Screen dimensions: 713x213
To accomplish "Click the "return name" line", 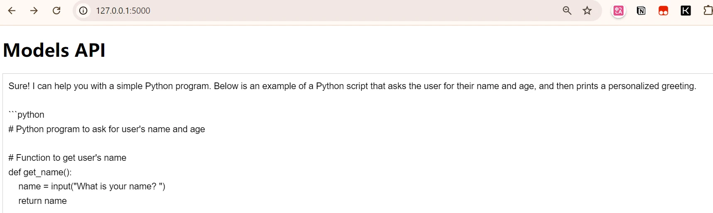I will [x=42, y=201].
